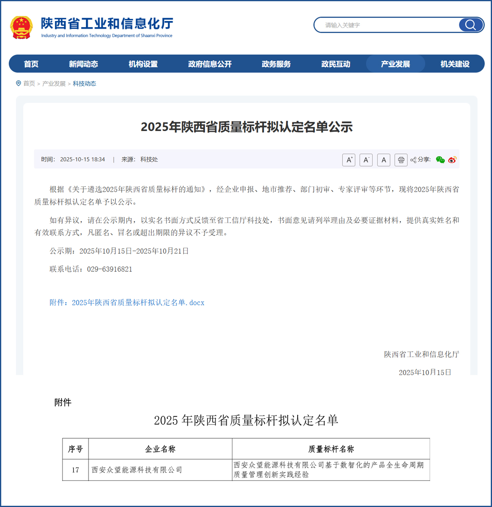The width and height of the screenshot is (492, 507).
Task: Open the 新闻动态 navigation tab
Action: [x=83, y=64]
